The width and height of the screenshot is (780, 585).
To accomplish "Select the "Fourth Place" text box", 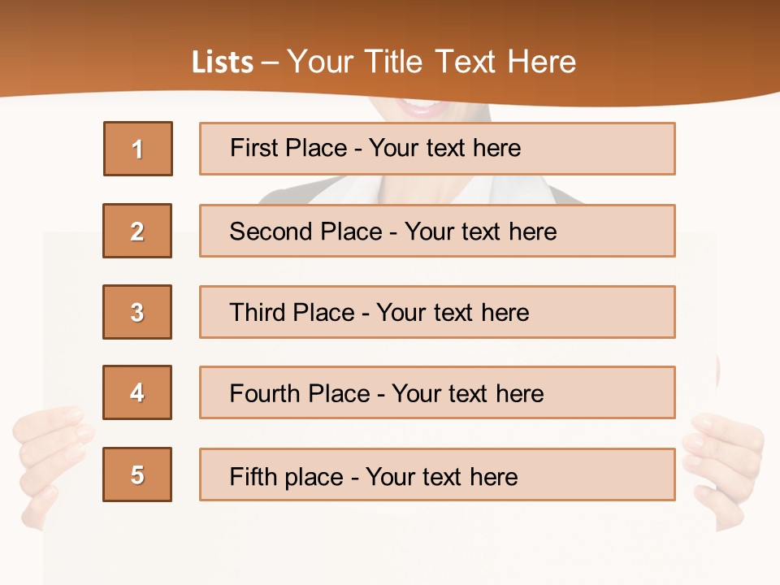I will (437, 392).
